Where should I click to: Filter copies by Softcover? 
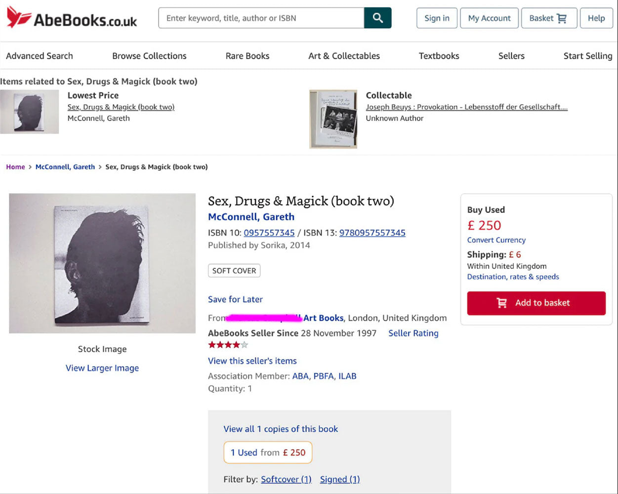point(286,479)
